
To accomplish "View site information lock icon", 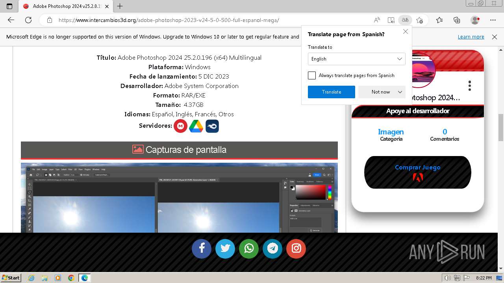I will (49, 20).
